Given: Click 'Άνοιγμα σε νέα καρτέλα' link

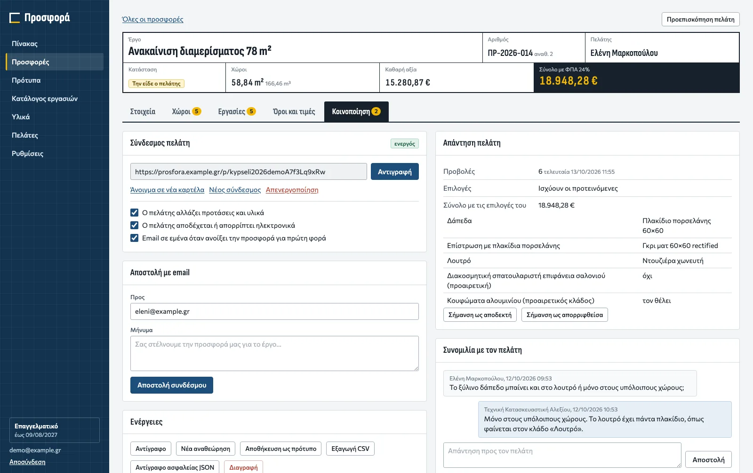Looking at the screenshot, I should [x=167, y=190].
